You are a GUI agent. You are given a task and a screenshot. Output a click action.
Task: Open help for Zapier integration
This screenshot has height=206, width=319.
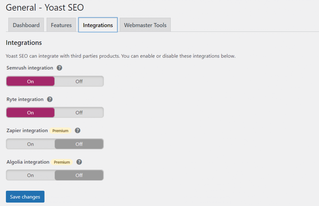pos(78,130)
